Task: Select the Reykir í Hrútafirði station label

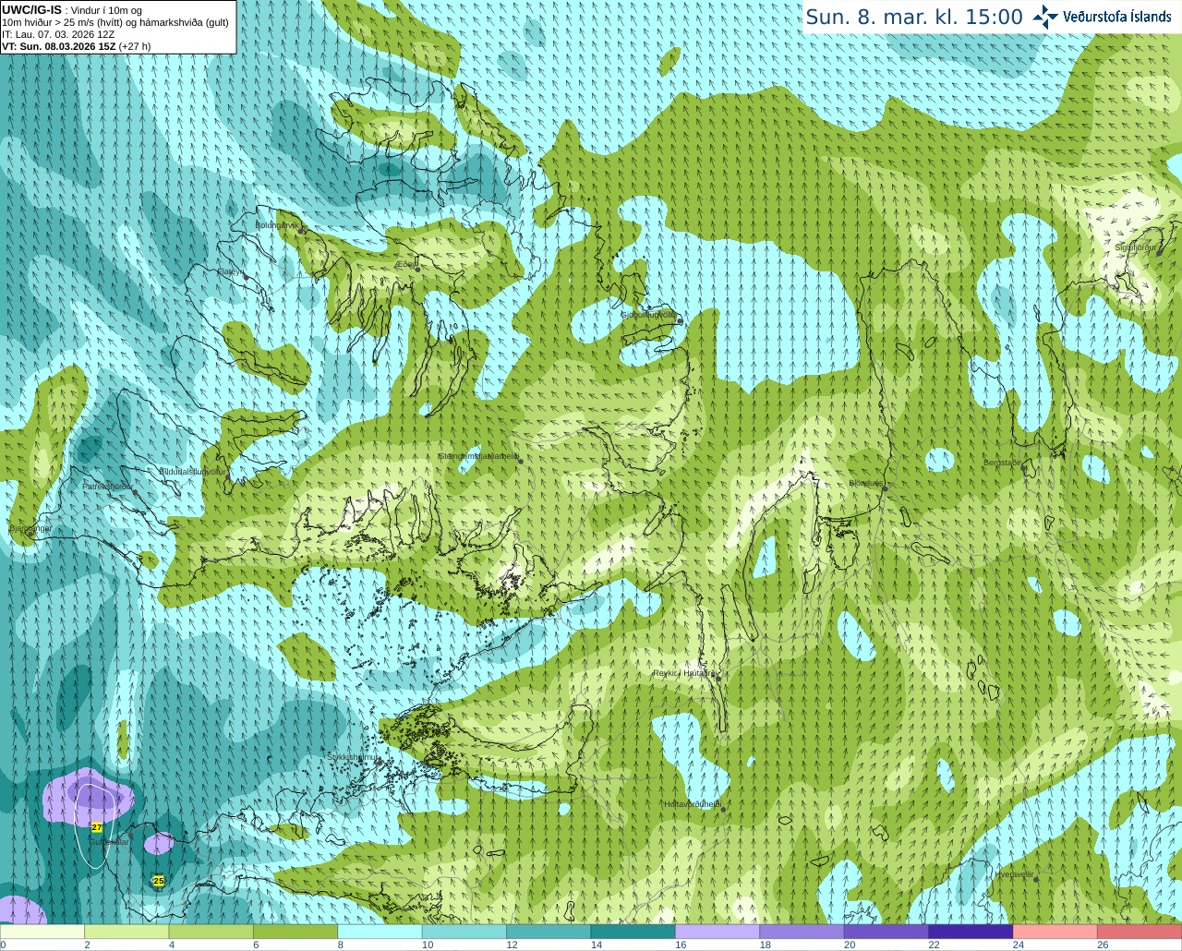Action: 684,673
